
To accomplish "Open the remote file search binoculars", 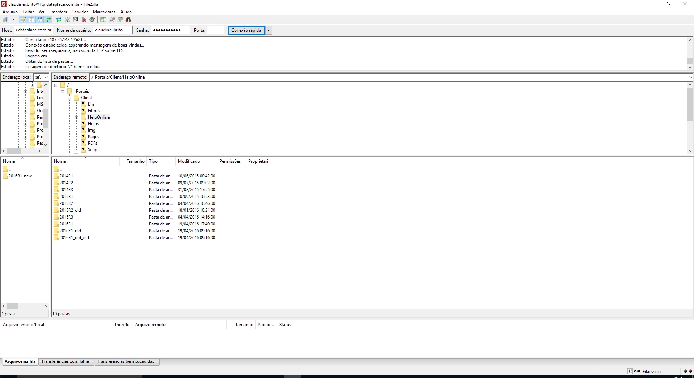I will click(128, 19).
